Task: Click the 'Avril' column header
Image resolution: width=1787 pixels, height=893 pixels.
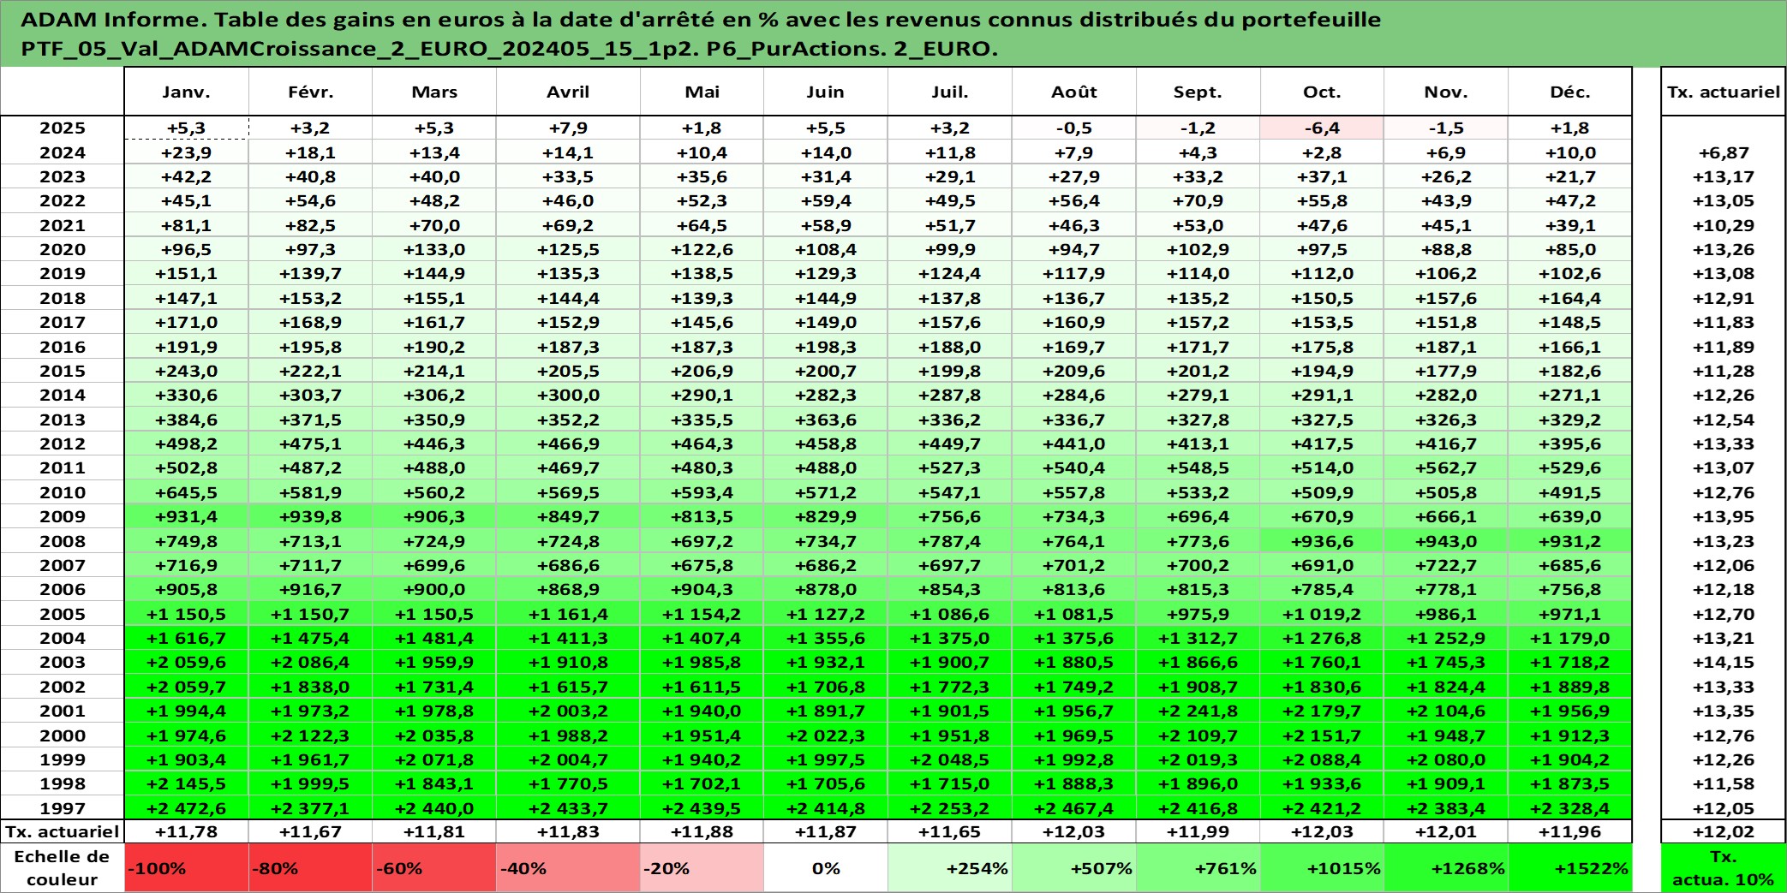Action: [x=568, y=92]
